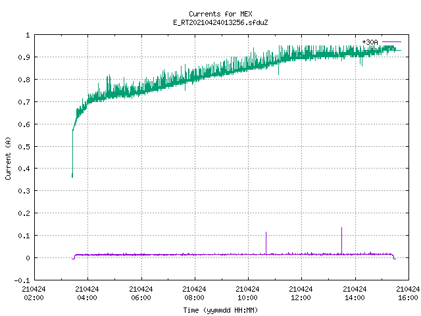Click y-axis tick label '0.9'
The height and width of the screenshot is (316, 421).
pos(24,57)
